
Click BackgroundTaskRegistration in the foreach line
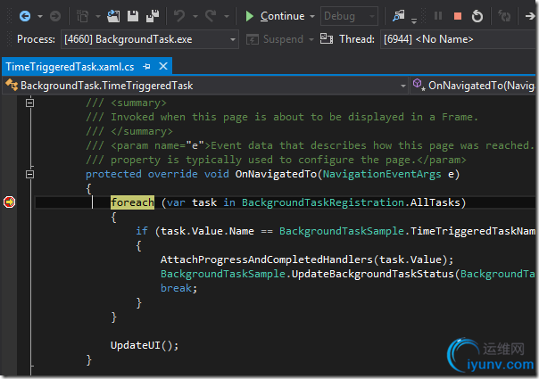[x=323, y=202]
